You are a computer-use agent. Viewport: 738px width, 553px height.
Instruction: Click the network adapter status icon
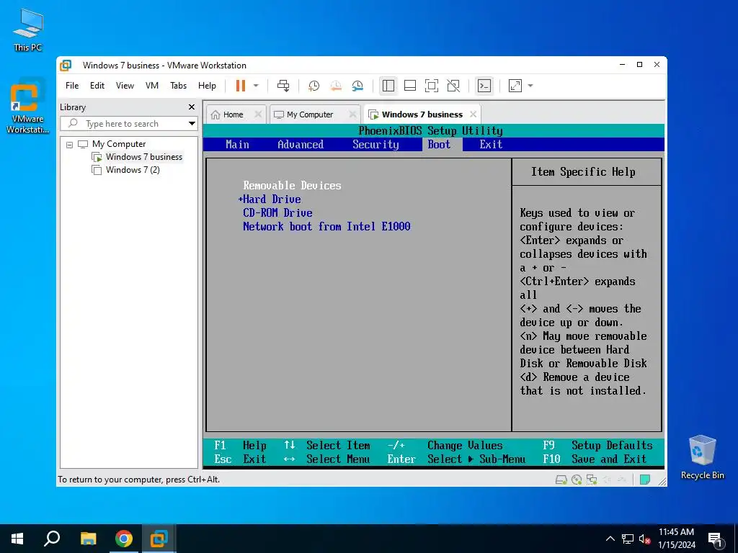pos(592,480)
